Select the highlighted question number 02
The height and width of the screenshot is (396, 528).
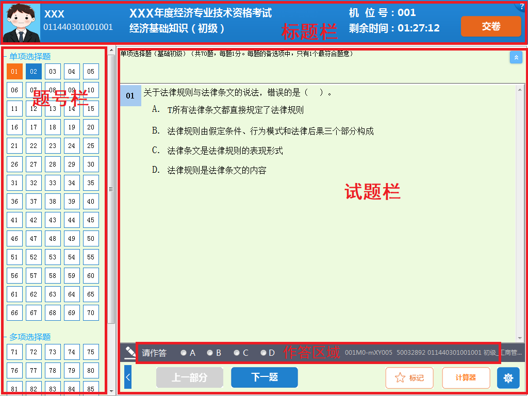pos(34,71)
